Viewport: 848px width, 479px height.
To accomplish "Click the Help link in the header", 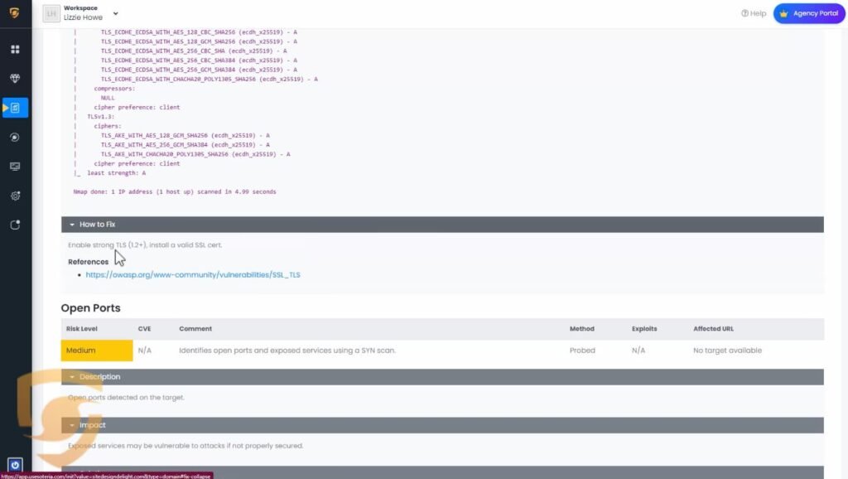I will (754, 13).
